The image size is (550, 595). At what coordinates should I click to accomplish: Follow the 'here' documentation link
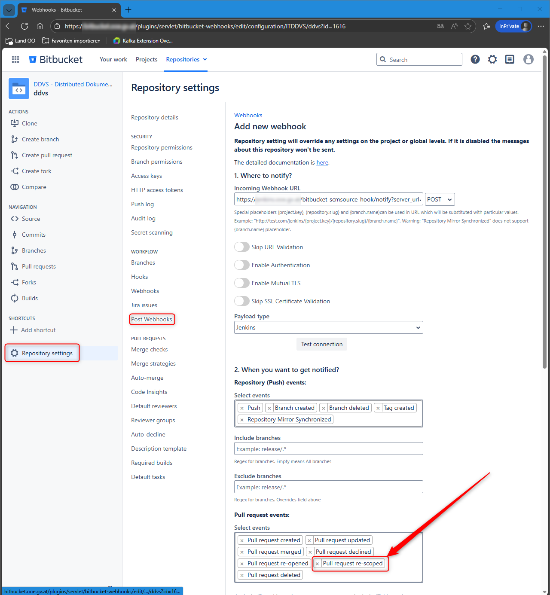pos(322,162)
